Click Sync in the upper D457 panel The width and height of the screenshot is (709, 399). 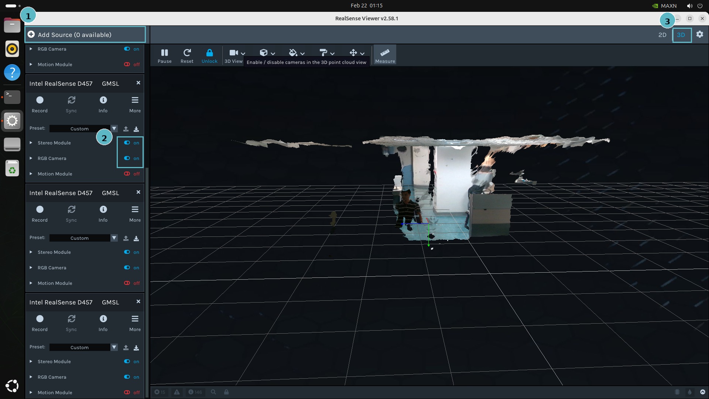tap(71, 104)
